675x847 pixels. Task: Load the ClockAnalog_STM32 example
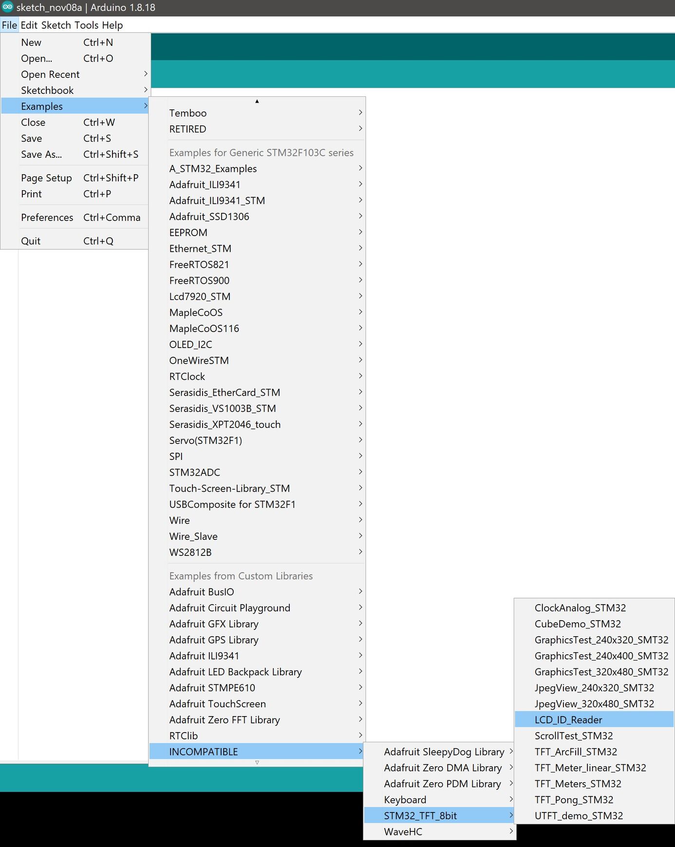(x=594, y=608)
